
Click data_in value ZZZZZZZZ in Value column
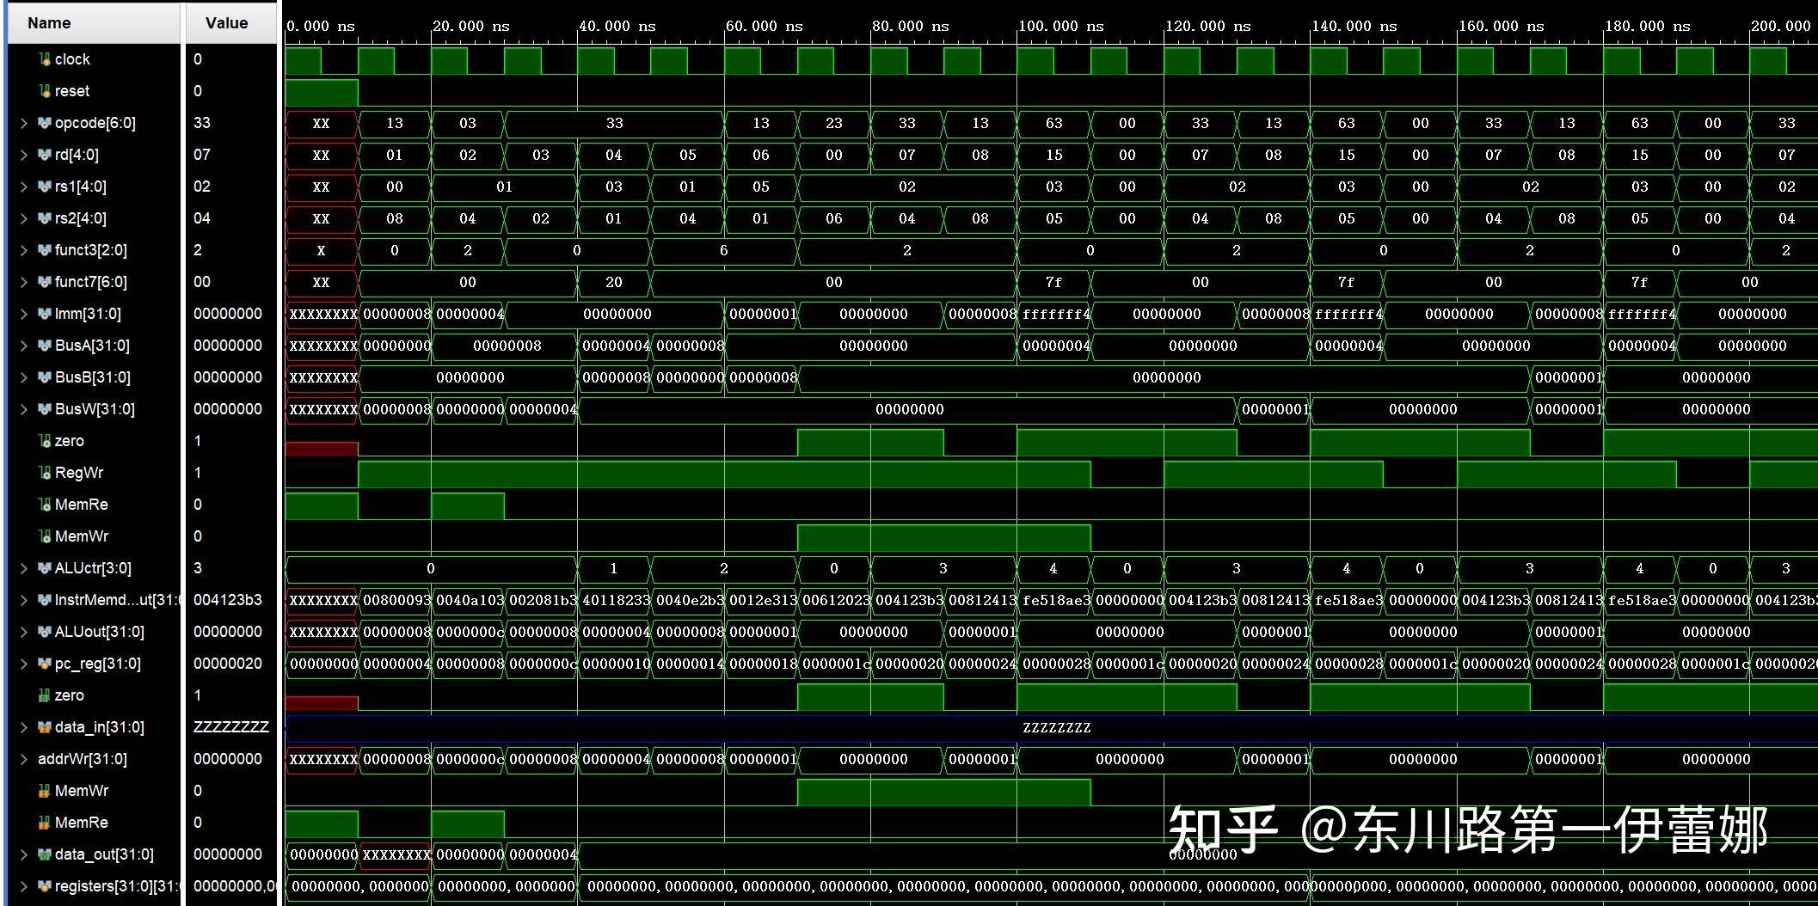(231, 727)
